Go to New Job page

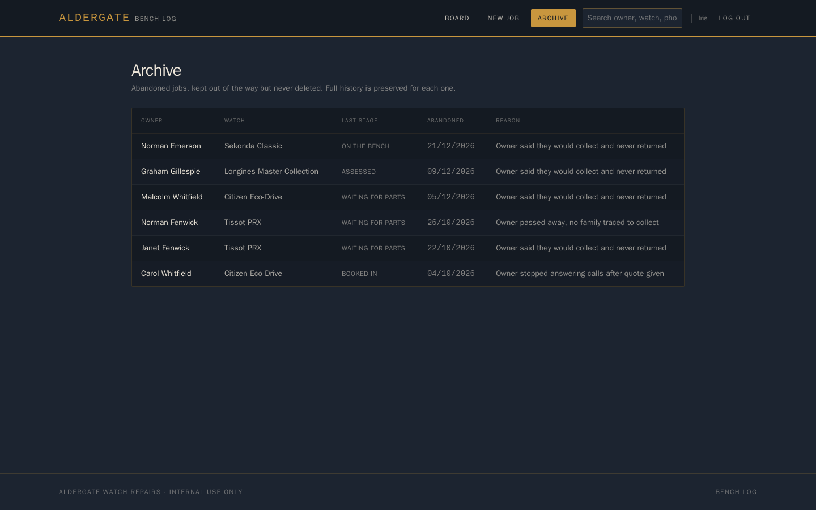click(503, 18)
